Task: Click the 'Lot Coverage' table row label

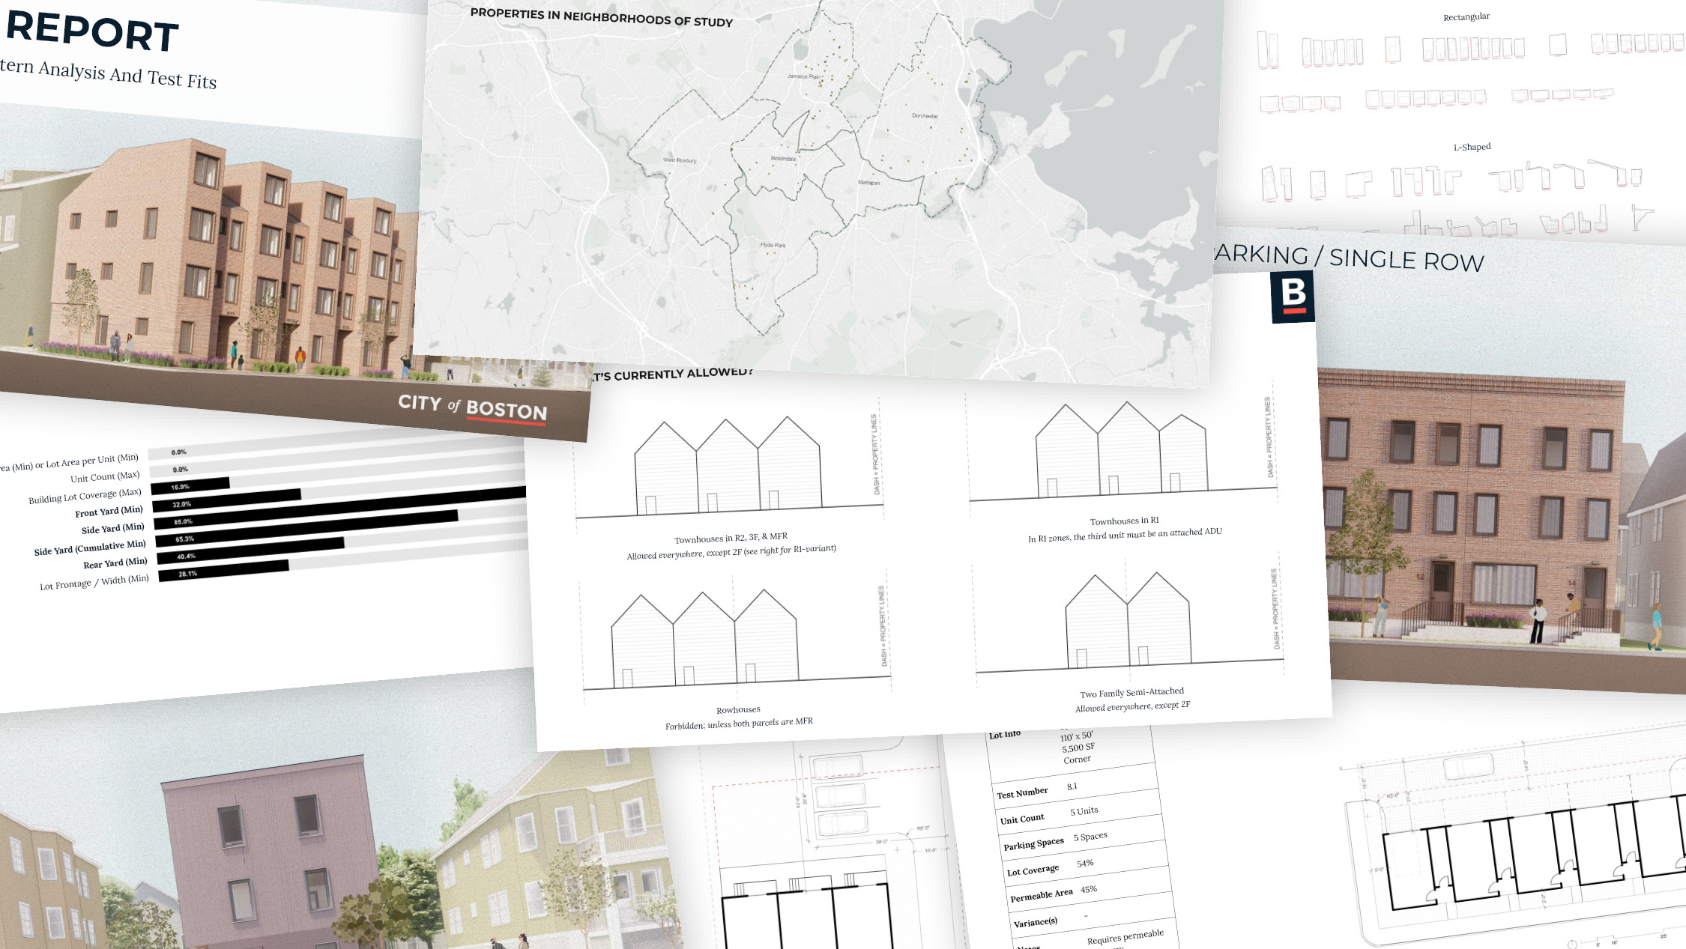Action: pos(1033,870)
